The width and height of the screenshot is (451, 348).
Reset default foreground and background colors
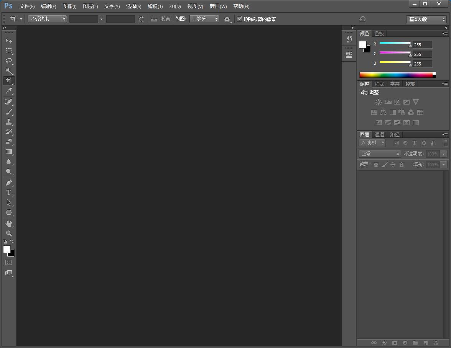(x=5, y=242)
